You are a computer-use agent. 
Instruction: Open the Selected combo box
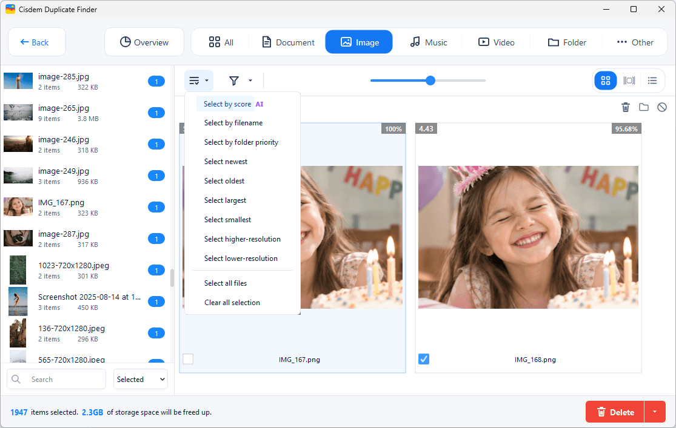(141, 379)
